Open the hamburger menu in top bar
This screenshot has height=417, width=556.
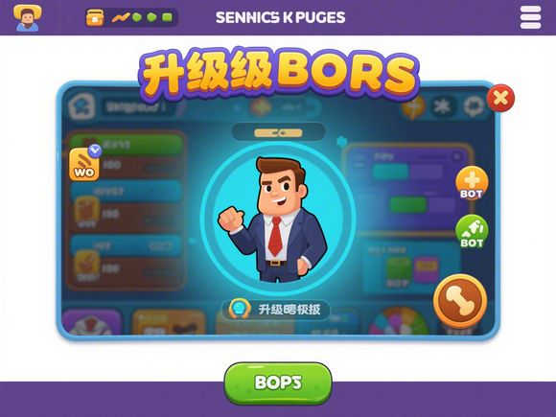click(530, 17)
